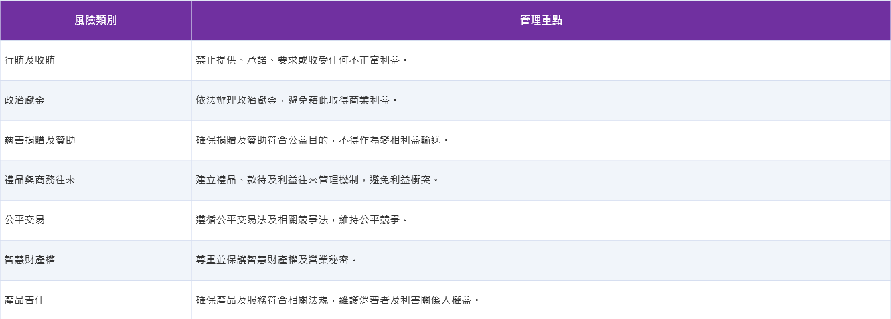Click the 風險類別 column header
This screenshot has width=891, height=319.
[96, 20]
